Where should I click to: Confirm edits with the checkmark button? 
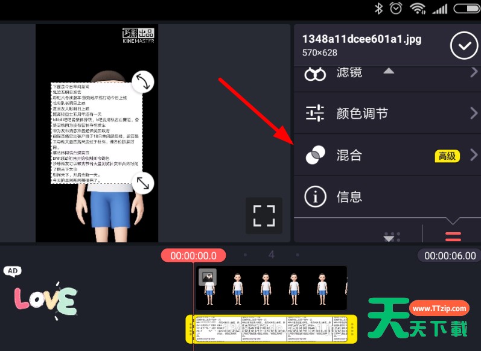point(463,46)
